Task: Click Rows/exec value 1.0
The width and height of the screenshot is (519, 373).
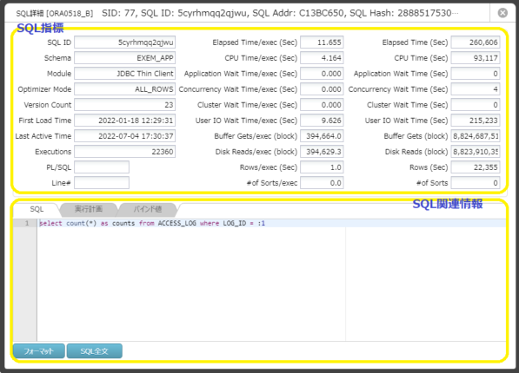Action: [x=322, y=167]
